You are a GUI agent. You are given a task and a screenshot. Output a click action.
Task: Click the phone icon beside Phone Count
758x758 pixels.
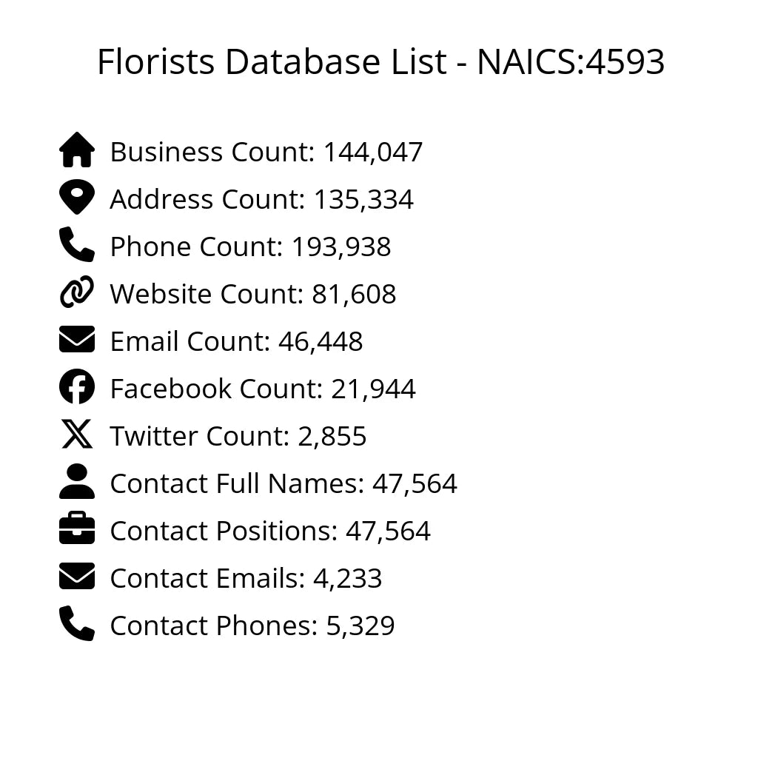coord(77,245)
